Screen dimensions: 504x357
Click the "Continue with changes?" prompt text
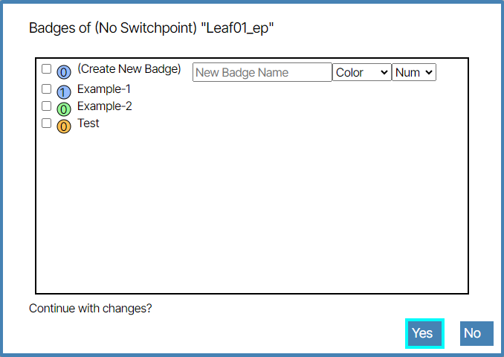[x=91, y=308]
